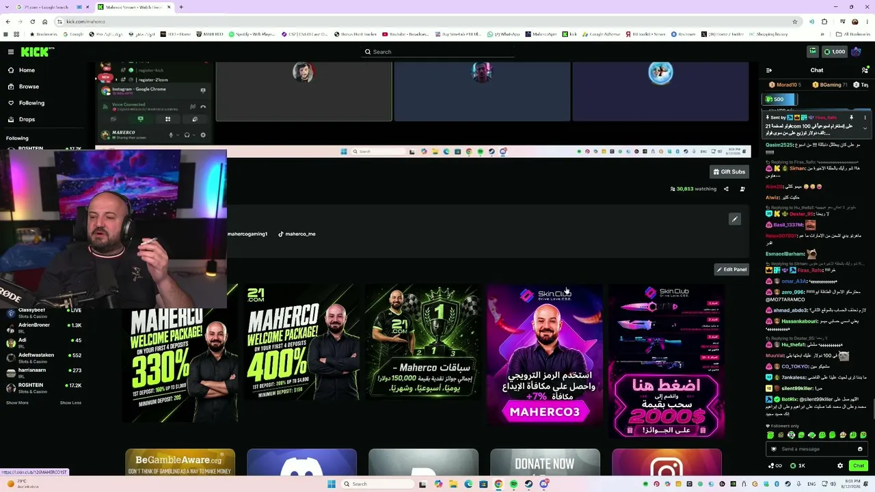
Task: Open the 1,000 KICKs balance button
Action: click(835, 52)
